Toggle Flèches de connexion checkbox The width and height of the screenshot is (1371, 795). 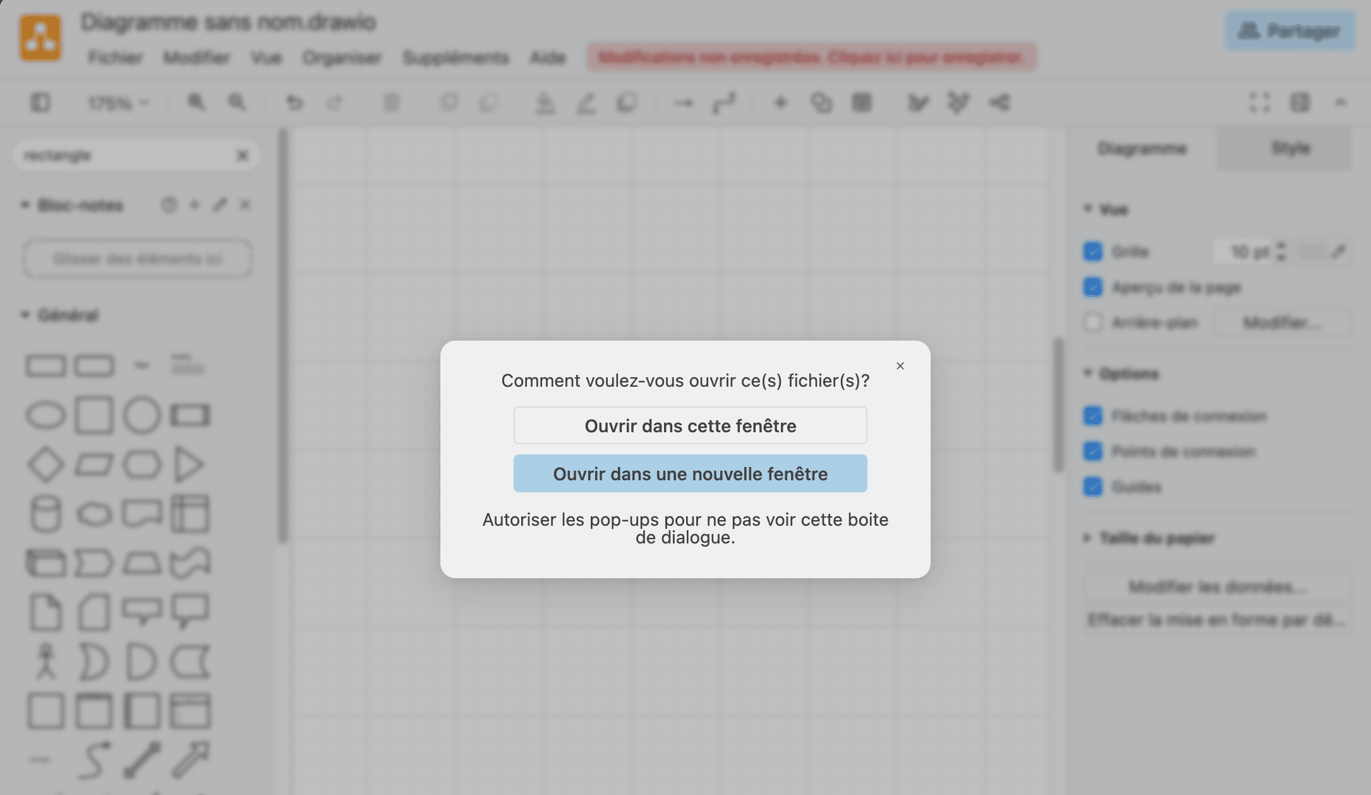click(1093, 416)
